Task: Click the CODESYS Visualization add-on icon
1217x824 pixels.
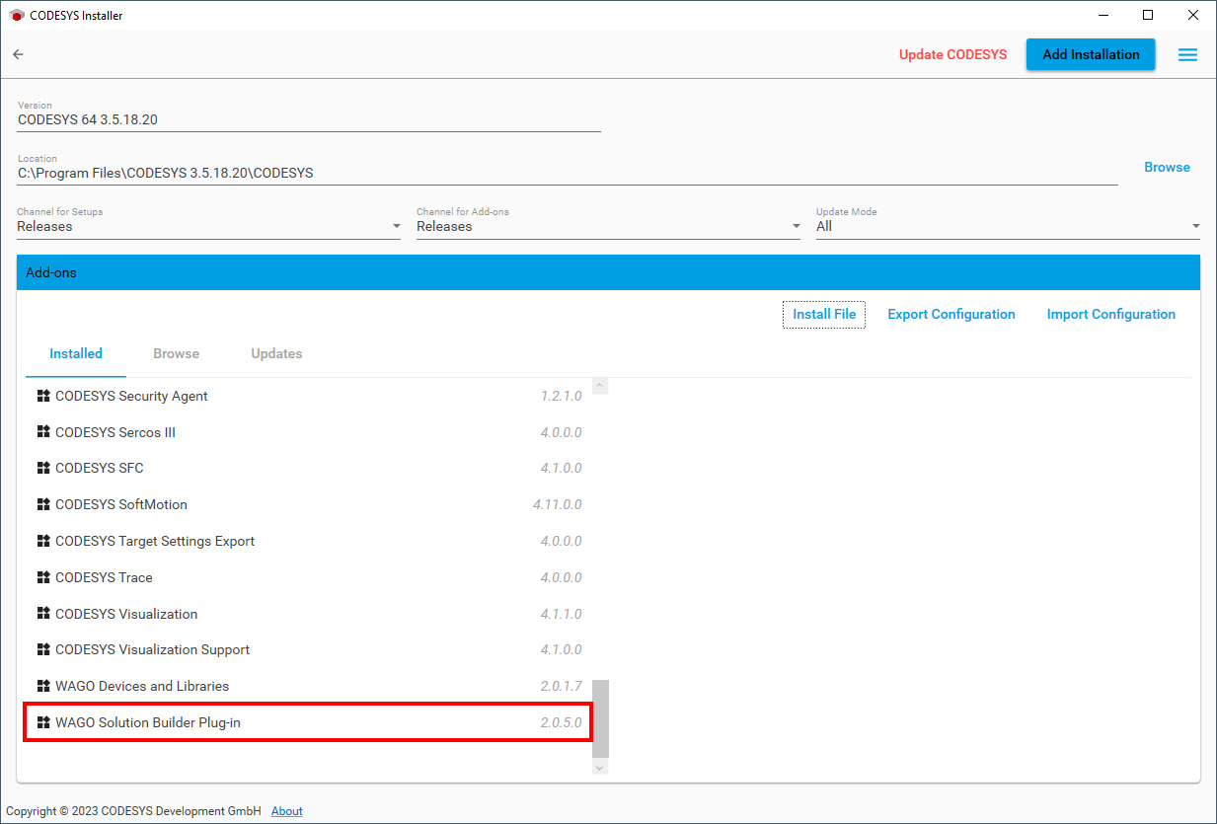Action: point(43,614)
